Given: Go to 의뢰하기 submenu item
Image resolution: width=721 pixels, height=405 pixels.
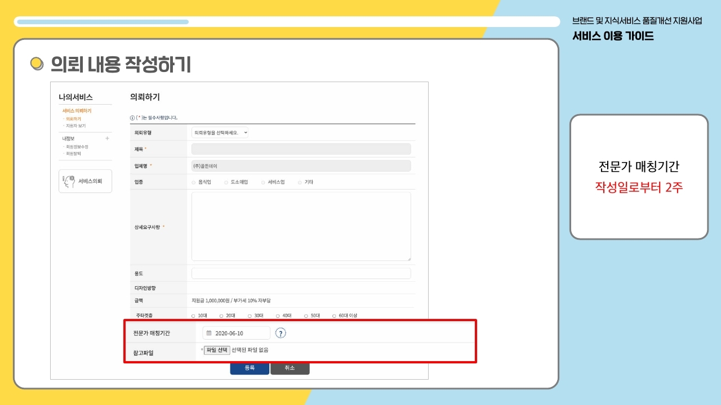Looking at the screenshot, I should coord(73,119).
